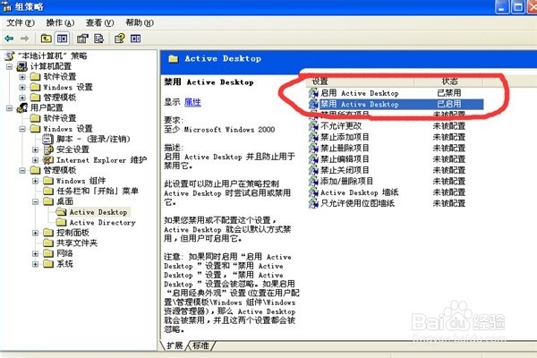The width and height of the screenshot is (537, 358).
Task: Click the 脚本 - (登录/注销) script icon
Action: click(48, 139)
